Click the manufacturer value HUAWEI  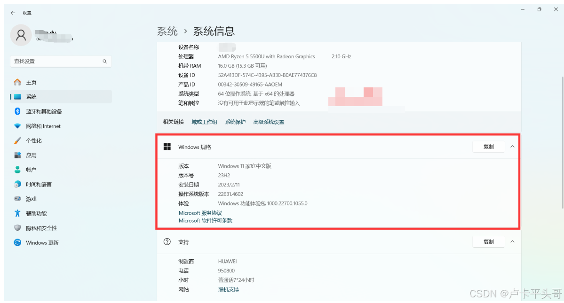[227, 261]
